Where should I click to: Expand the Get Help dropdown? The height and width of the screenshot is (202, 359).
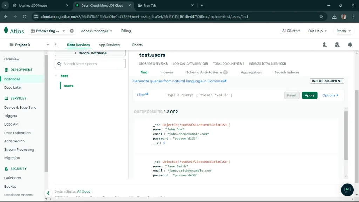tap(317, 31)
